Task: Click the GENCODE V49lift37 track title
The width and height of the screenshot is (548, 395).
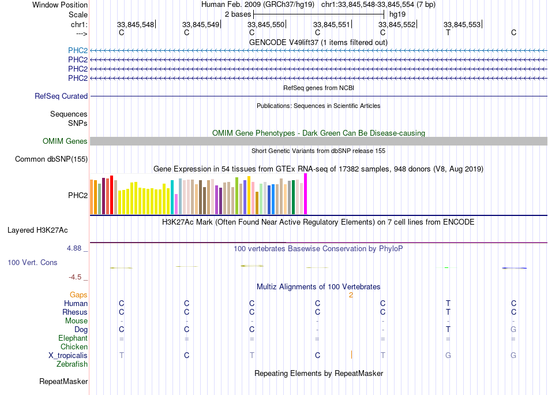Action: point(318,42)
